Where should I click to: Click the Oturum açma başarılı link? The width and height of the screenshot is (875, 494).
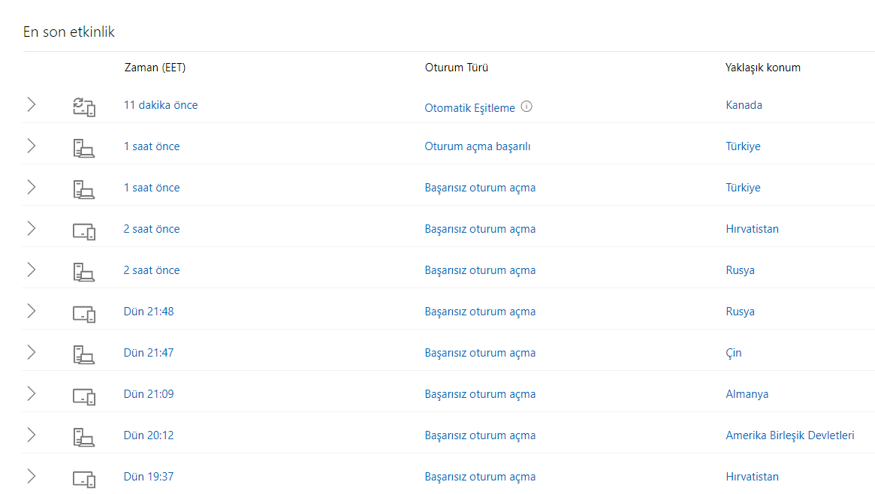coord(478,146)
